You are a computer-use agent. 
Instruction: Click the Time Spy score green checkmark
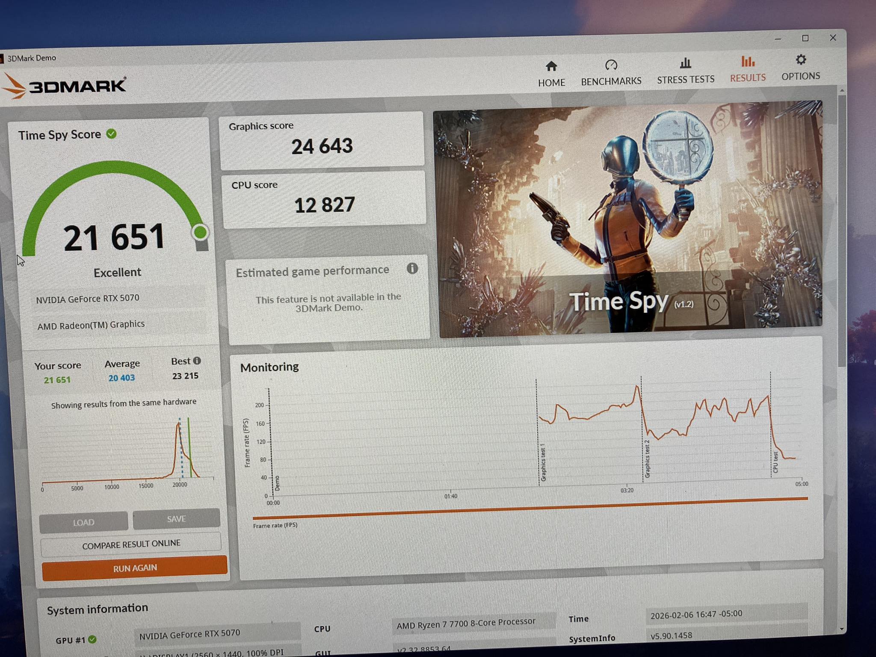point(111,134)
